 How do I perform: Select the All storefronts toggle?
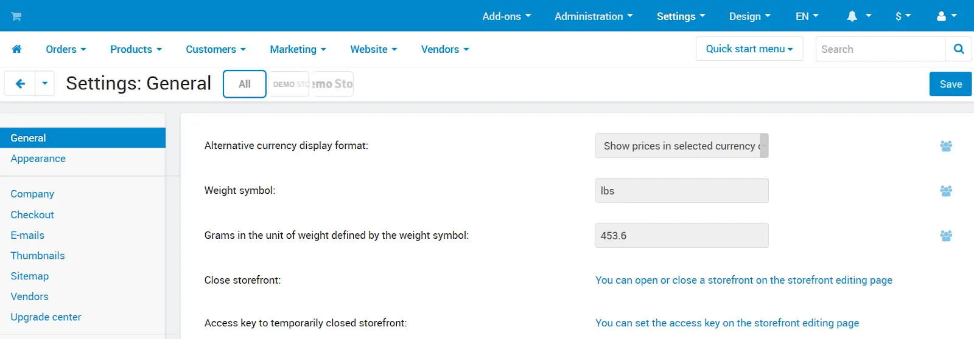245,84
